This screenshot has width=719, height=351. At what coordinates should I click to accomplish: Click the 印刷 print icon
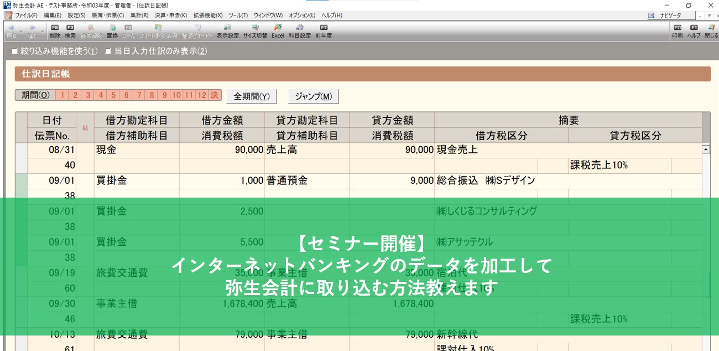[677, 31]
